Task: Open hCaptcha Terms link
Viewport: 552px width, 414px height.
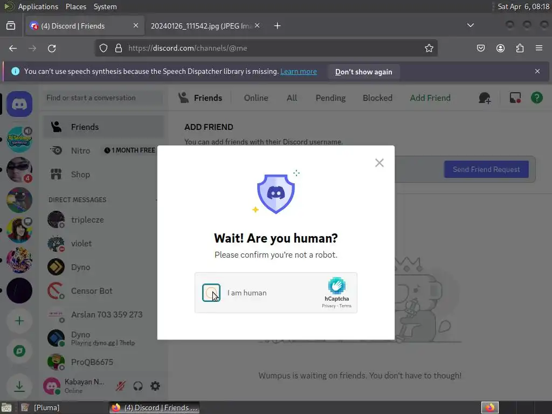Action: coord(346,306)
